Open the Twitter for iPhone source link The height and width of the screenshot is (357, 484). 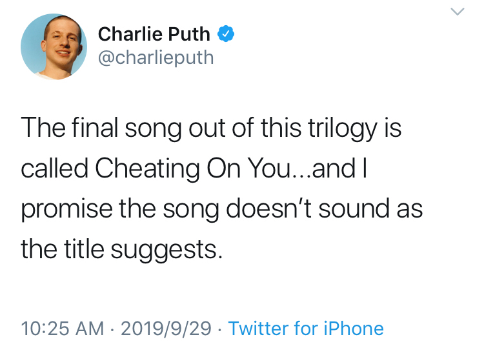click(x=306, y=329)
